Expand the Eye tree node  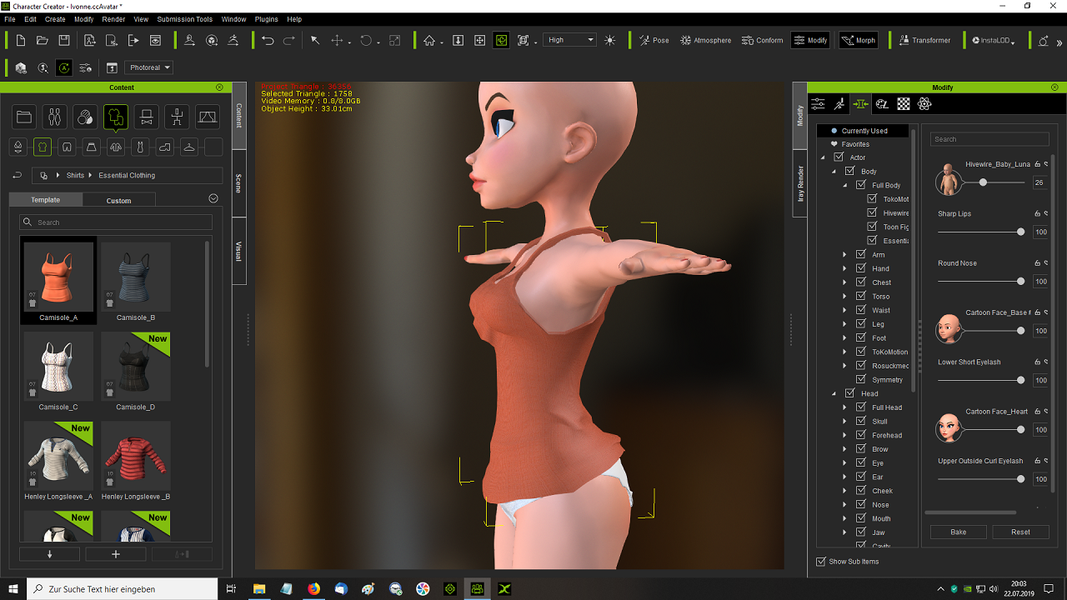844,462
